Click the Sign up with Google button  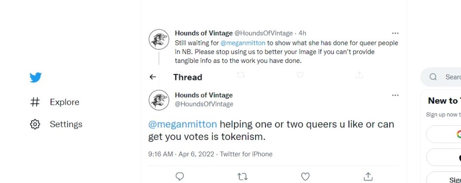(x=444, y=134)
